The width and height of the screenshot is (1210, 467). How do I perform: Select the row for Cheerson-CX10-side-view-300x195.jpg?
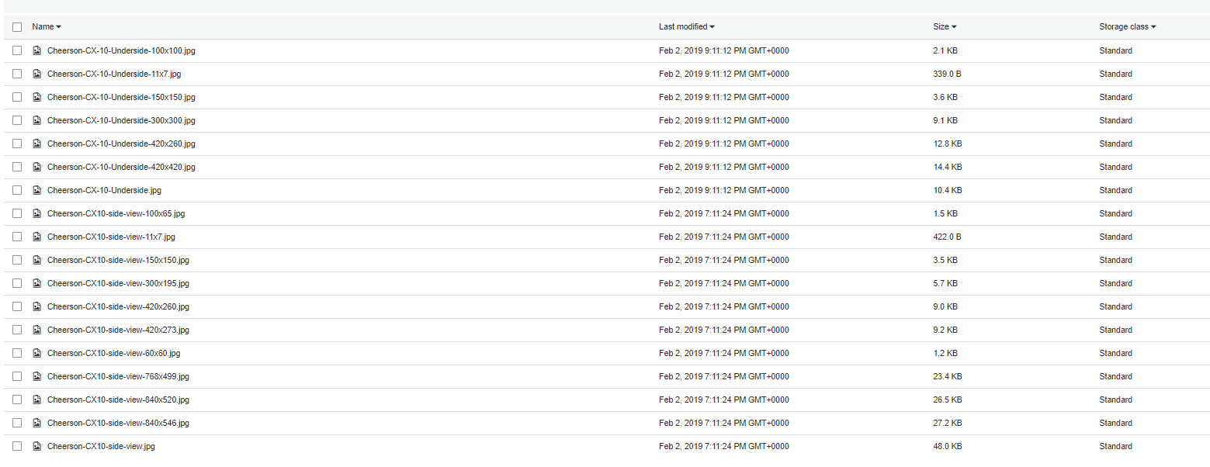tap(17, 282)
